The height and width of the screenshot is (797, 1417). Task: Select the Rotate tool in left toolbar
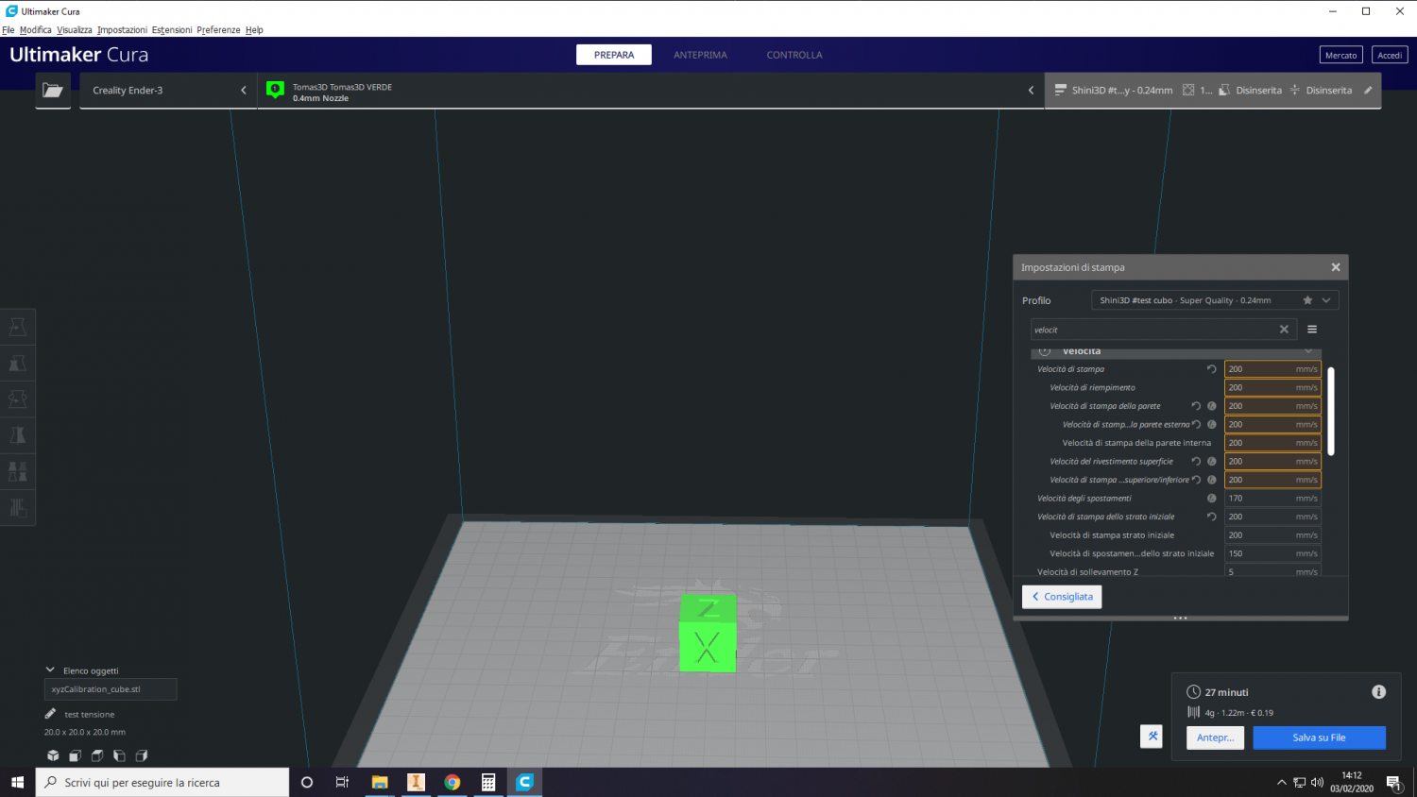click(x=18, y=399)
